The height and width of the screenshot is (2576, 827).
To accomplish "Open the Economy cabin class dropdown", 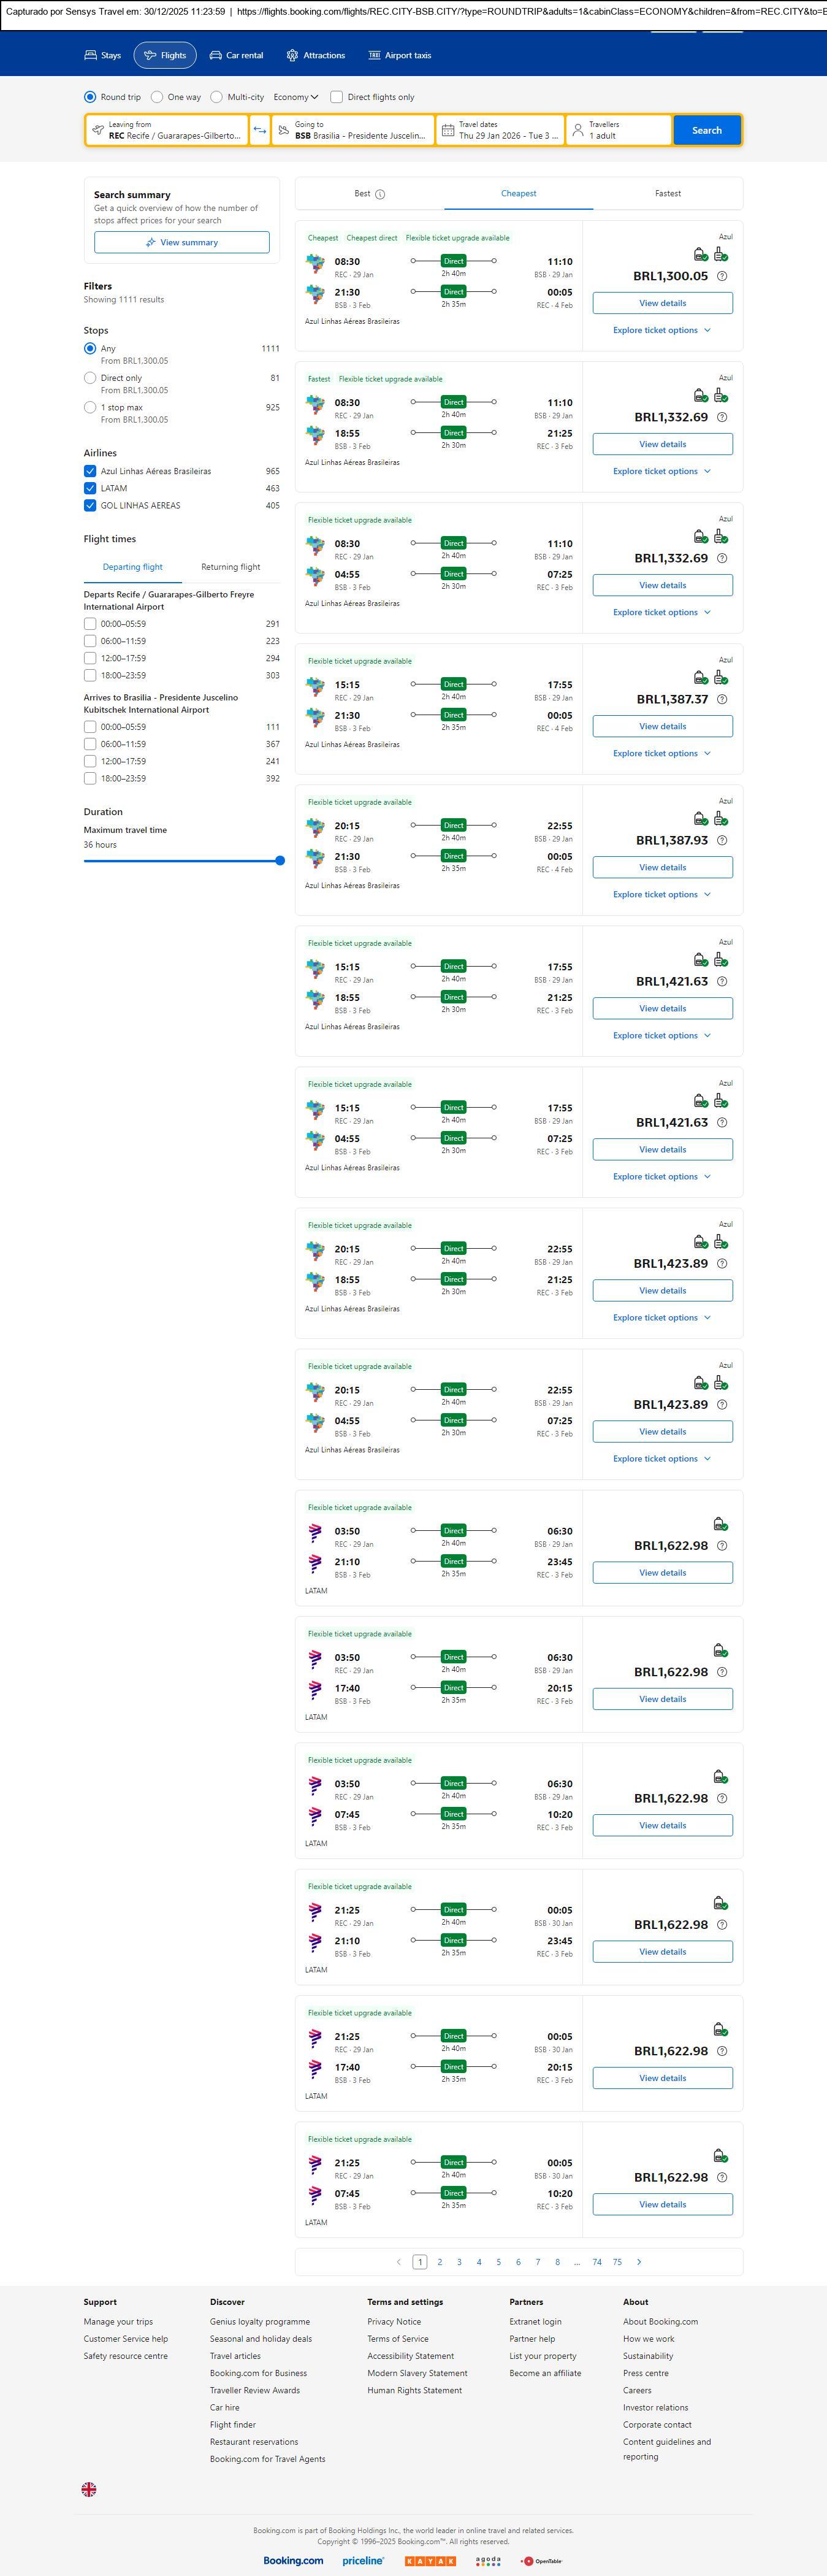I will [x=296, y=97].
